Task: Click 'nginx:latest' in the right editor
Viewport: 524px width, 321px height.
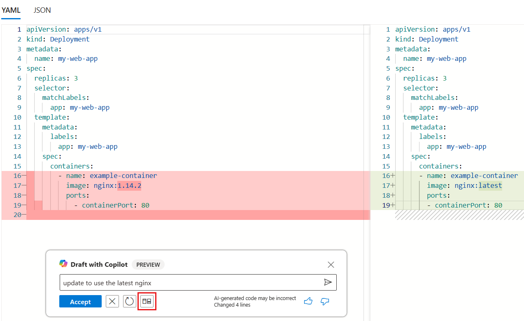Action: click(478, 186)
